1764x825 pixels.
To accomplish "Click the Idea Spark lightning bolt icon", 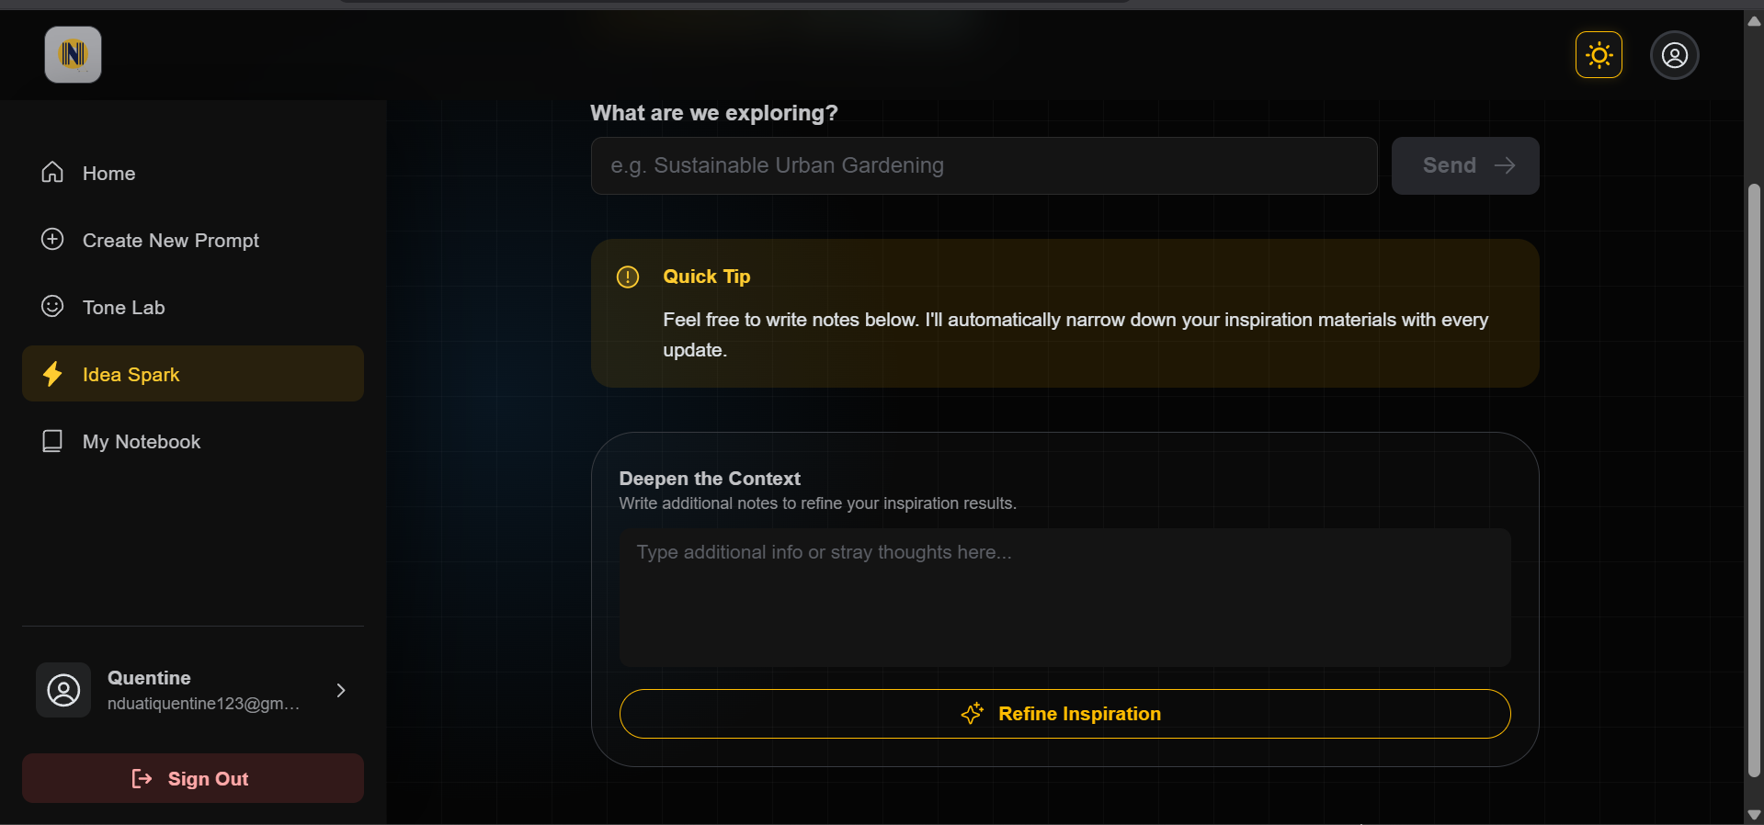I will click(x=52, y=374).
